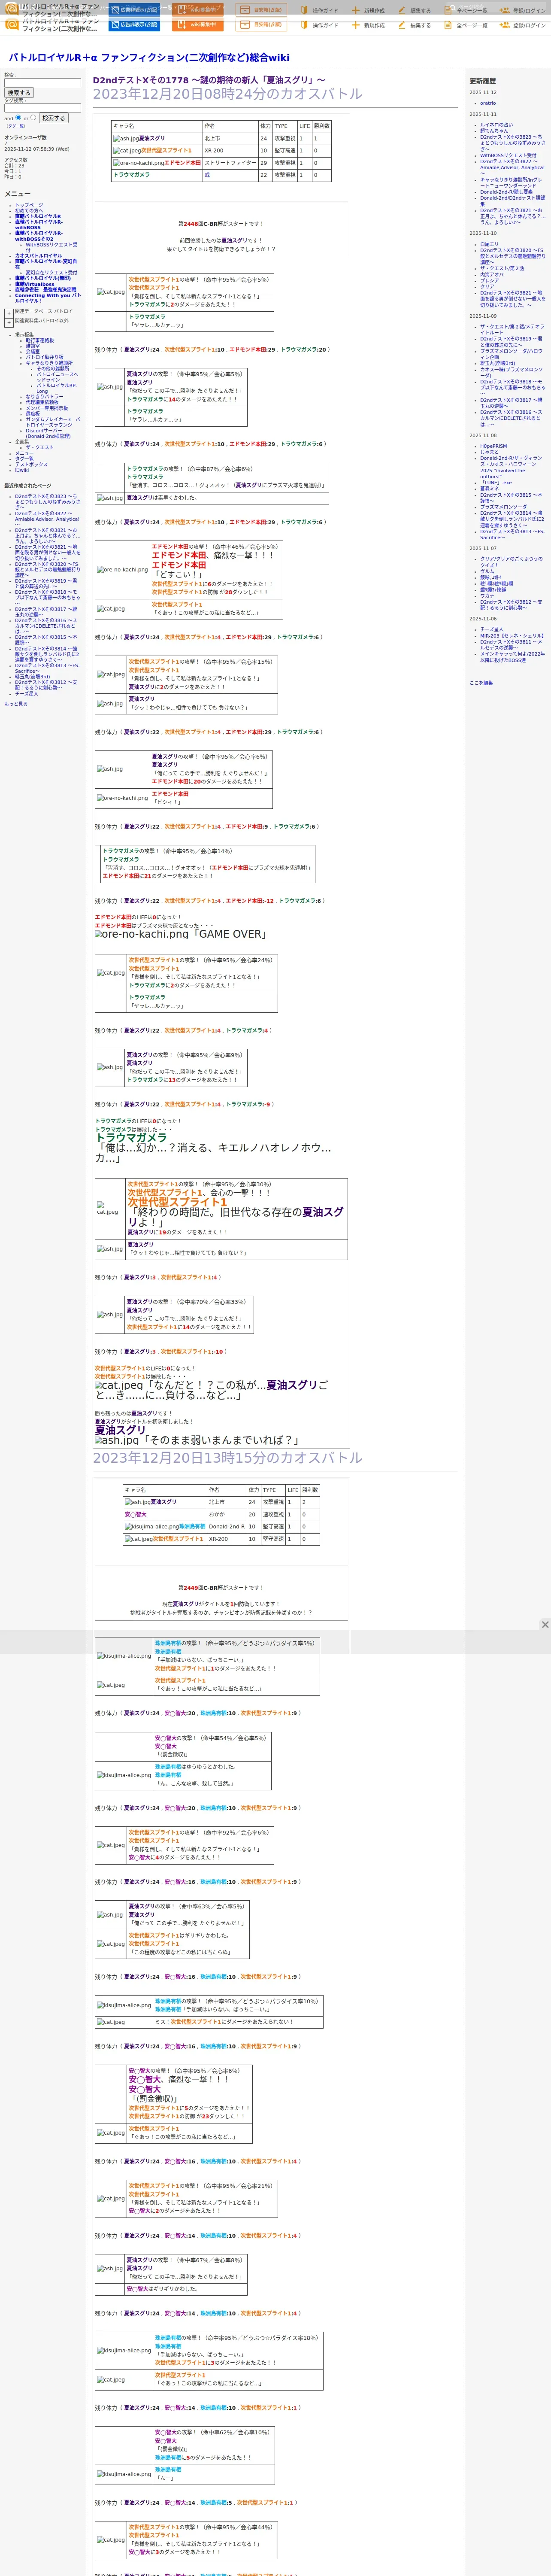Open the wiki title link at page top

click(x=149, y=58)
